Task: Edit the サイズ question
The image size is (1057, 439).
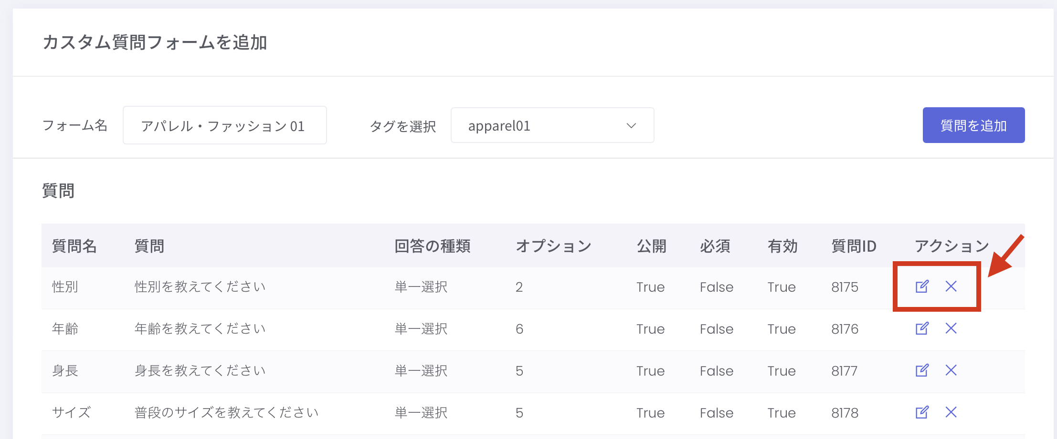Action: [921, 412]
